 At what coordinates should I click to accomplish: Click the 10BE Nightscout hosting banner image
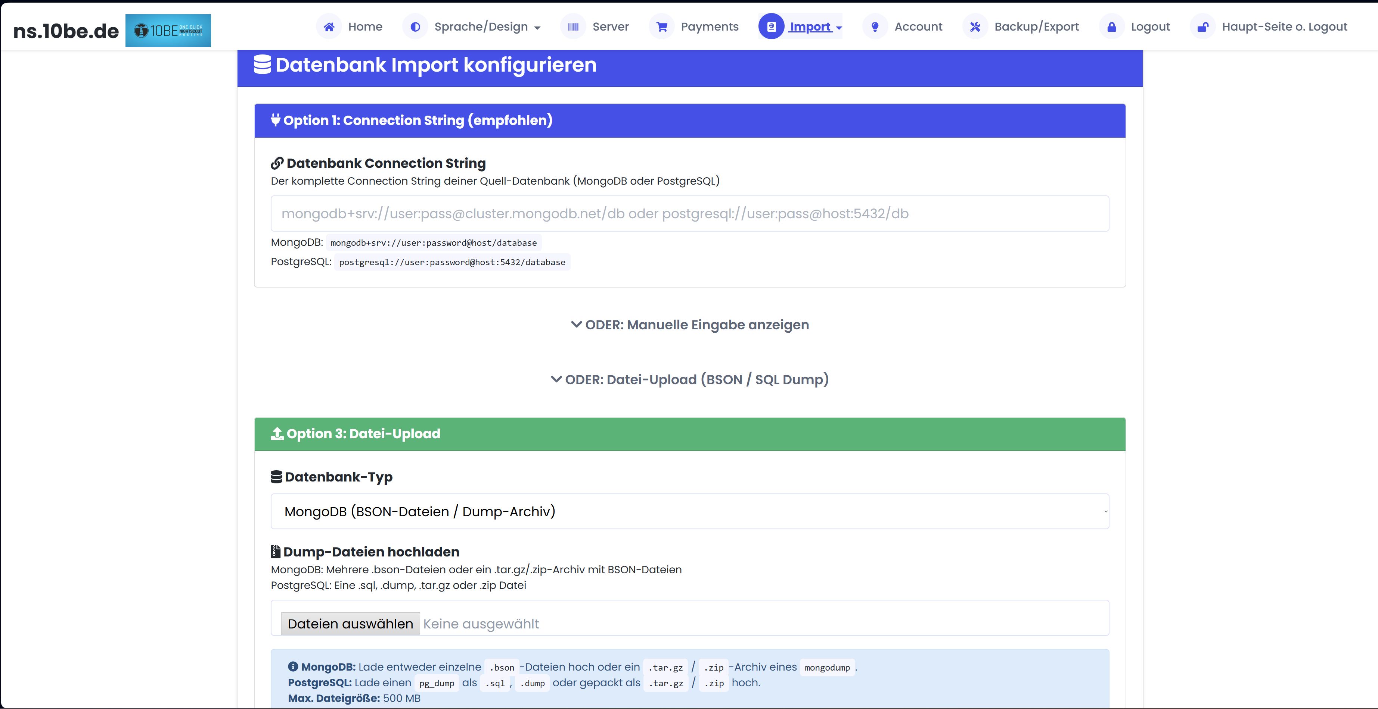[x=168, y=31]
